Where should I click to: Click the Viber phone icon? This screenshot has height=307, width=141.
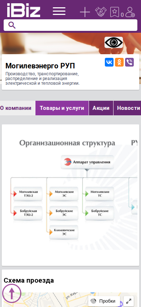(129, 62)
